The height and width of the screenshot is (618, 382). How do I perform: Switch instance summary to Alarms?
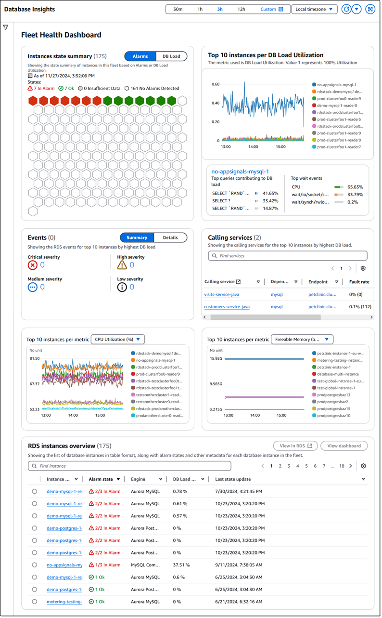(x=140, y=56)
